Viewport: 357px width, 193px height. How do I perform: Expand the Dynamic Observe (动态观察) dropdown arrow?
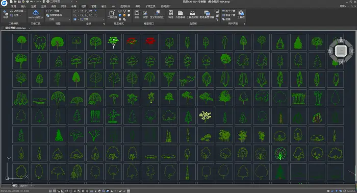tap(24, 11)
